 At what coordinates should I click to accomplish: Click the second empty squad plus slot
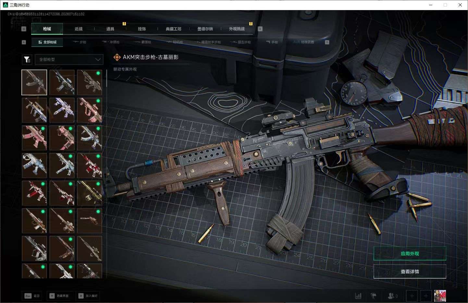[426, 296]
